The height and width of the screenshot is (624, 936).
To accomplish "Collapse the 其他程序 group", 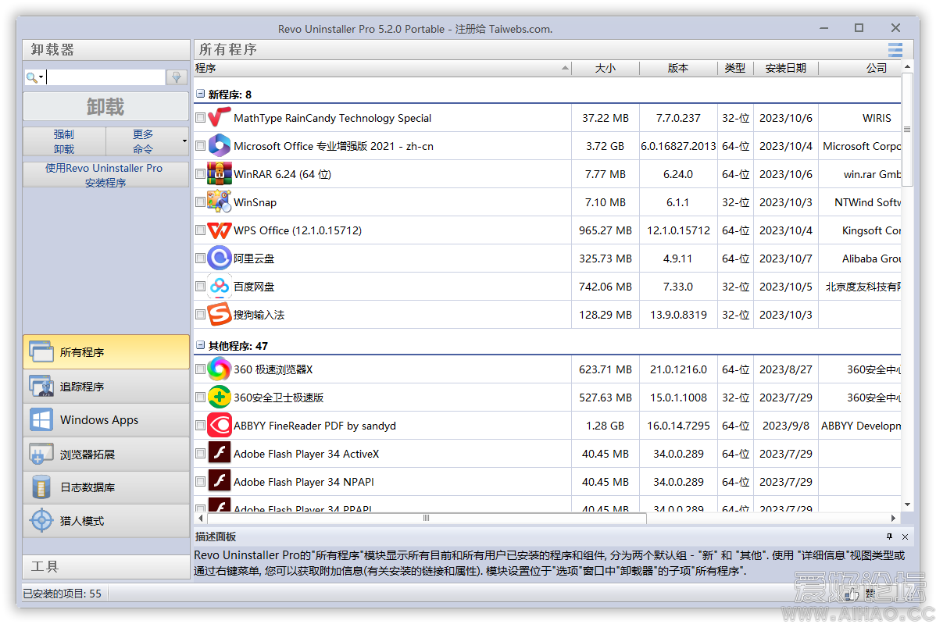I will tap(201, 346).
